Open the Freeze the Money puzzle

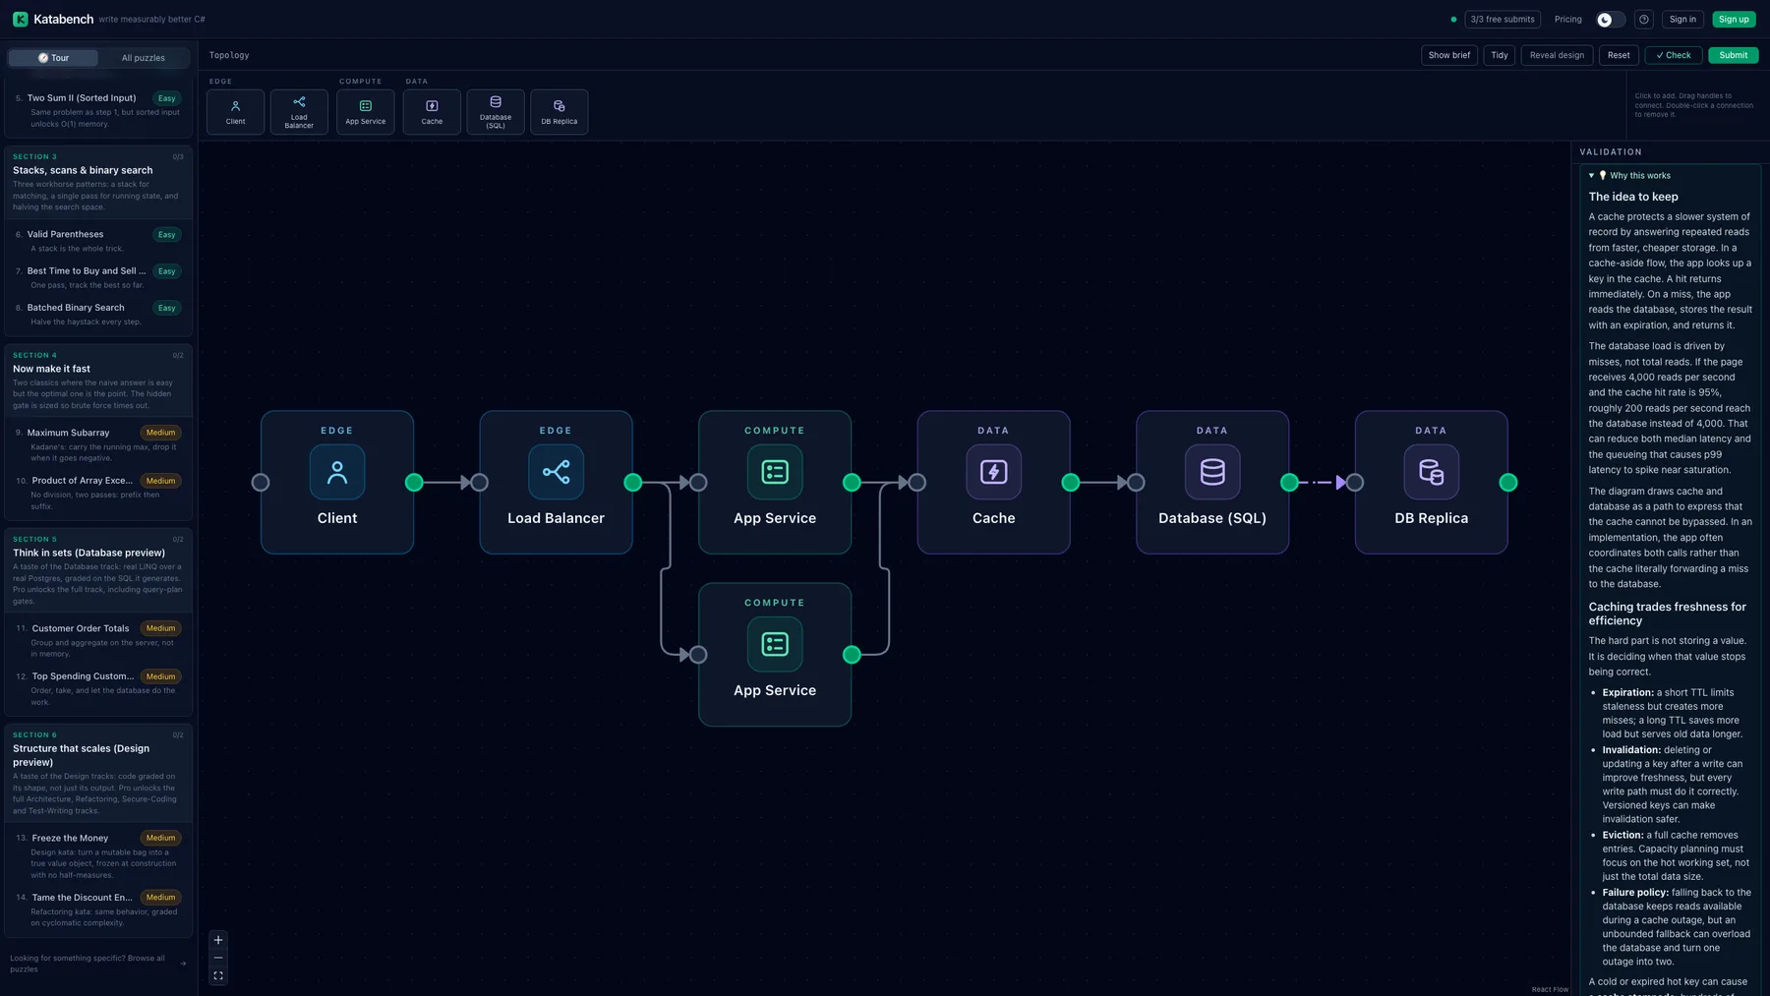(98, 855)
